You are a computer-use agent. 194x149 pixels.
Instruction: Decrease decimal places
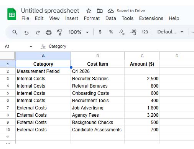point(122,32)
